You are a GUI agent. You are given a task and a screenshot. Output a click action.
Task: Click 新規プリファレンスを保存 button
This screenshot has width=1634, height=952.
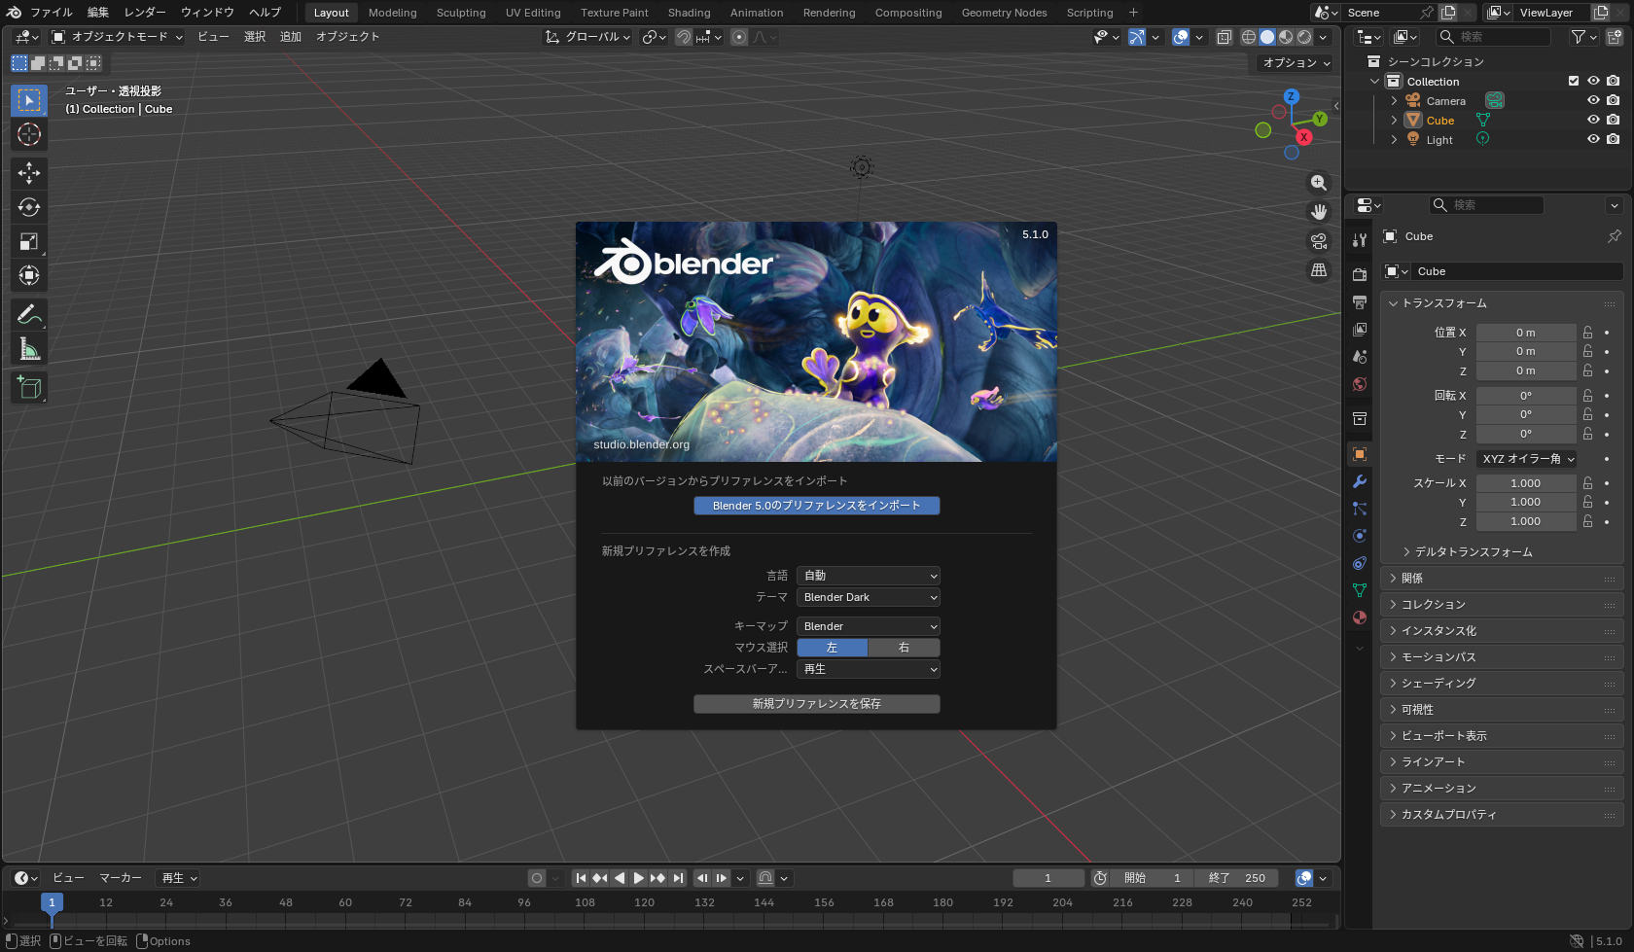coord(816,703)
